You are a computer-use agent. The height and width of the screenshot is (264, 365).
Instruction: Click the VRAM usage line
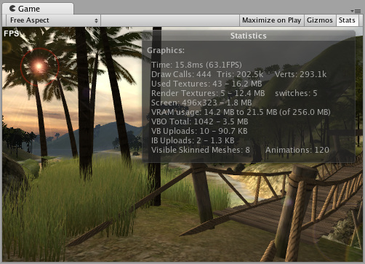(241, 112)
